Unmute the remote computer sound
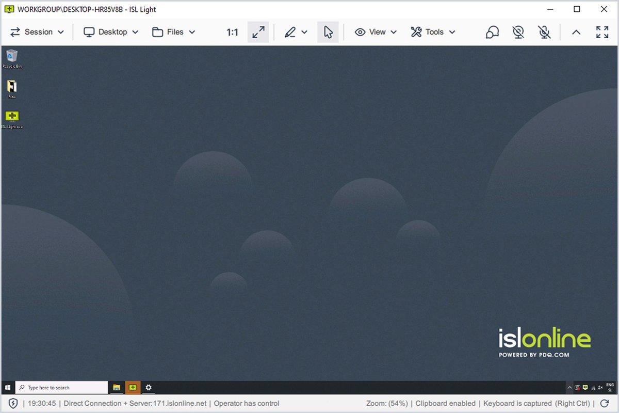The height and width of the screenshot is (413, 619). (518, 32)
